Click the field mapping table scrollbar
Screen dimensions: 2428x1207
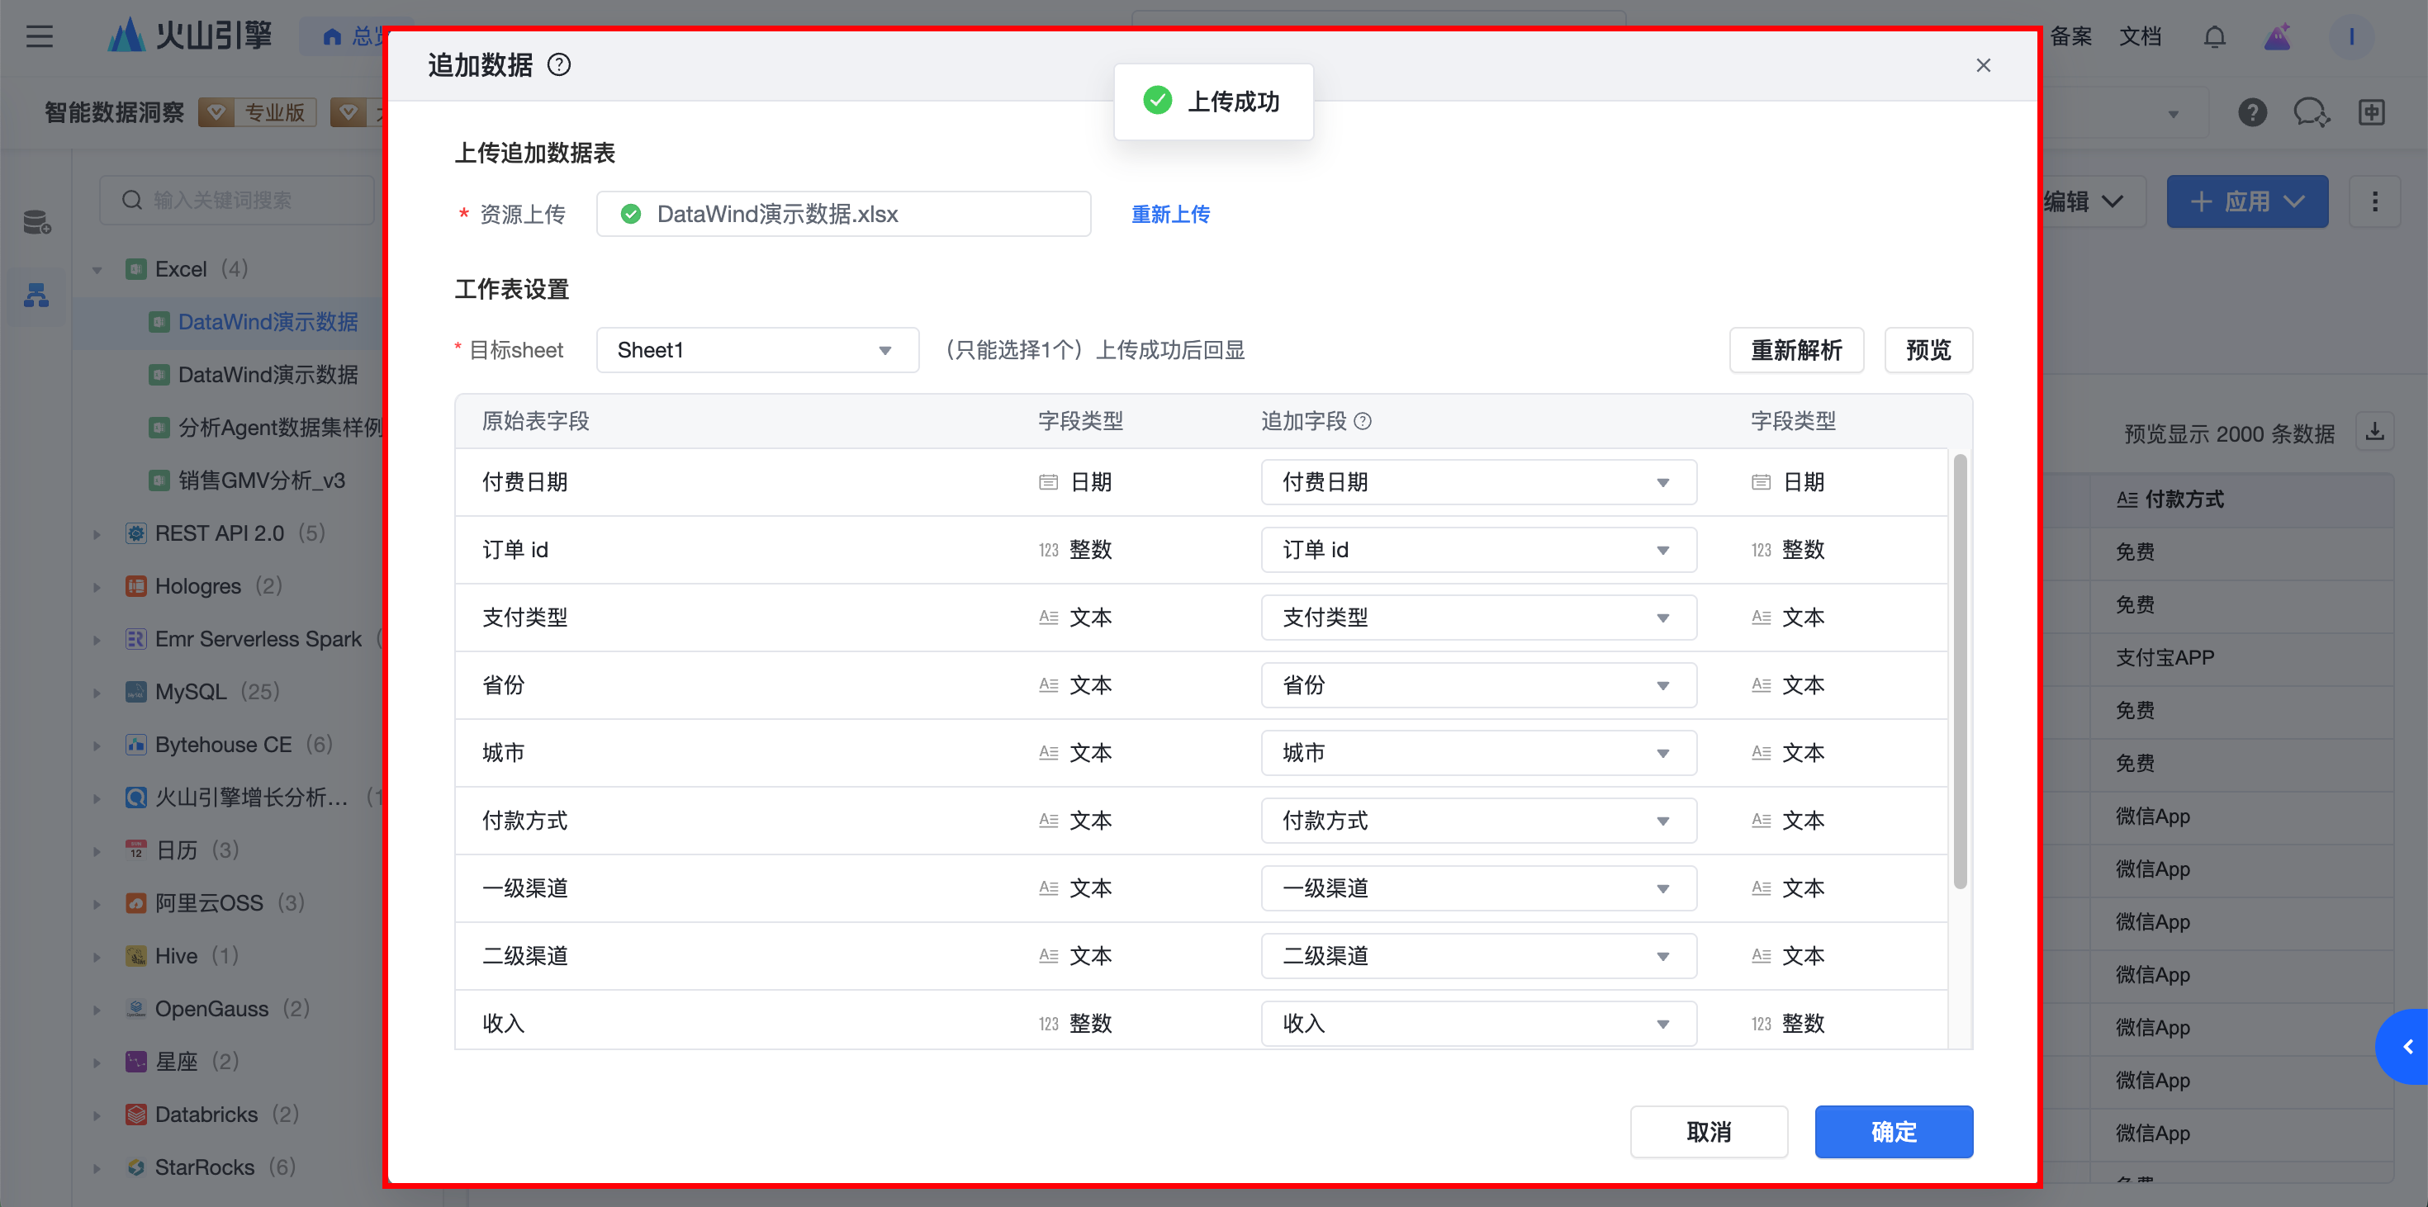[x=1960, y=671]
